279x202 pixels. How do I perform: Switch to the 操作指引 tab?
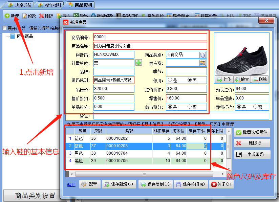pyautogui.click(x=49, y=5)
